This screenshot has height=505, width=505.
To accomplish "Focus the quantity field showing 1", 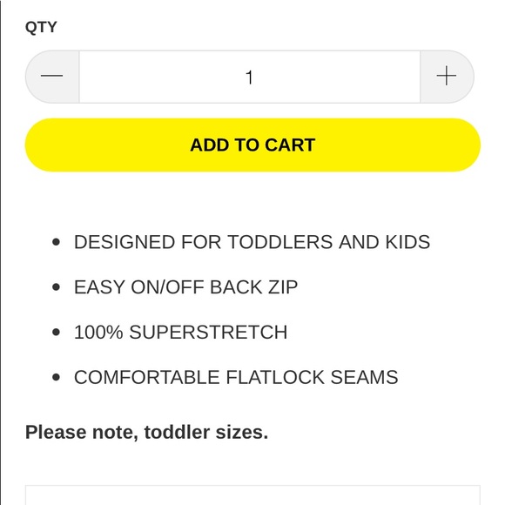I will 250,77.
